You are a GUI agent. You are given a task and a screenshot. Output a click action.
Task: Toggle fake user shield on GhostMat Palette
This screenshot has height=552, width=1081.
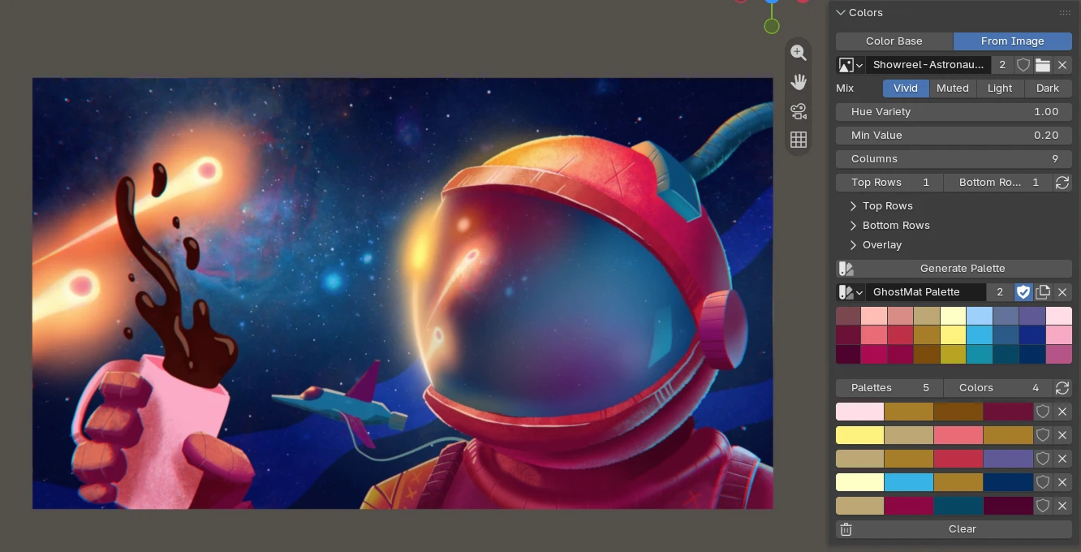[1023, 292]
